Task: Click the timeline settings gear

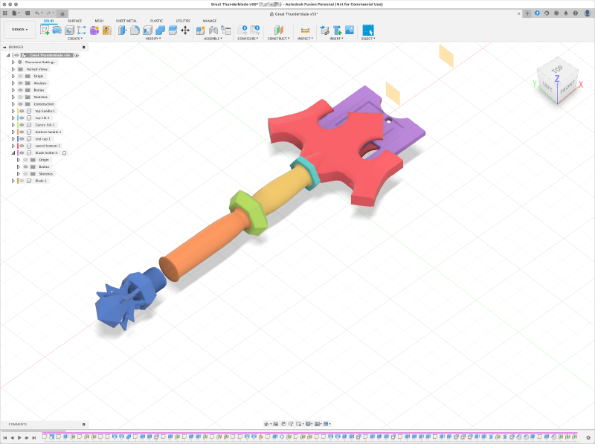Action: coord(588,437)
